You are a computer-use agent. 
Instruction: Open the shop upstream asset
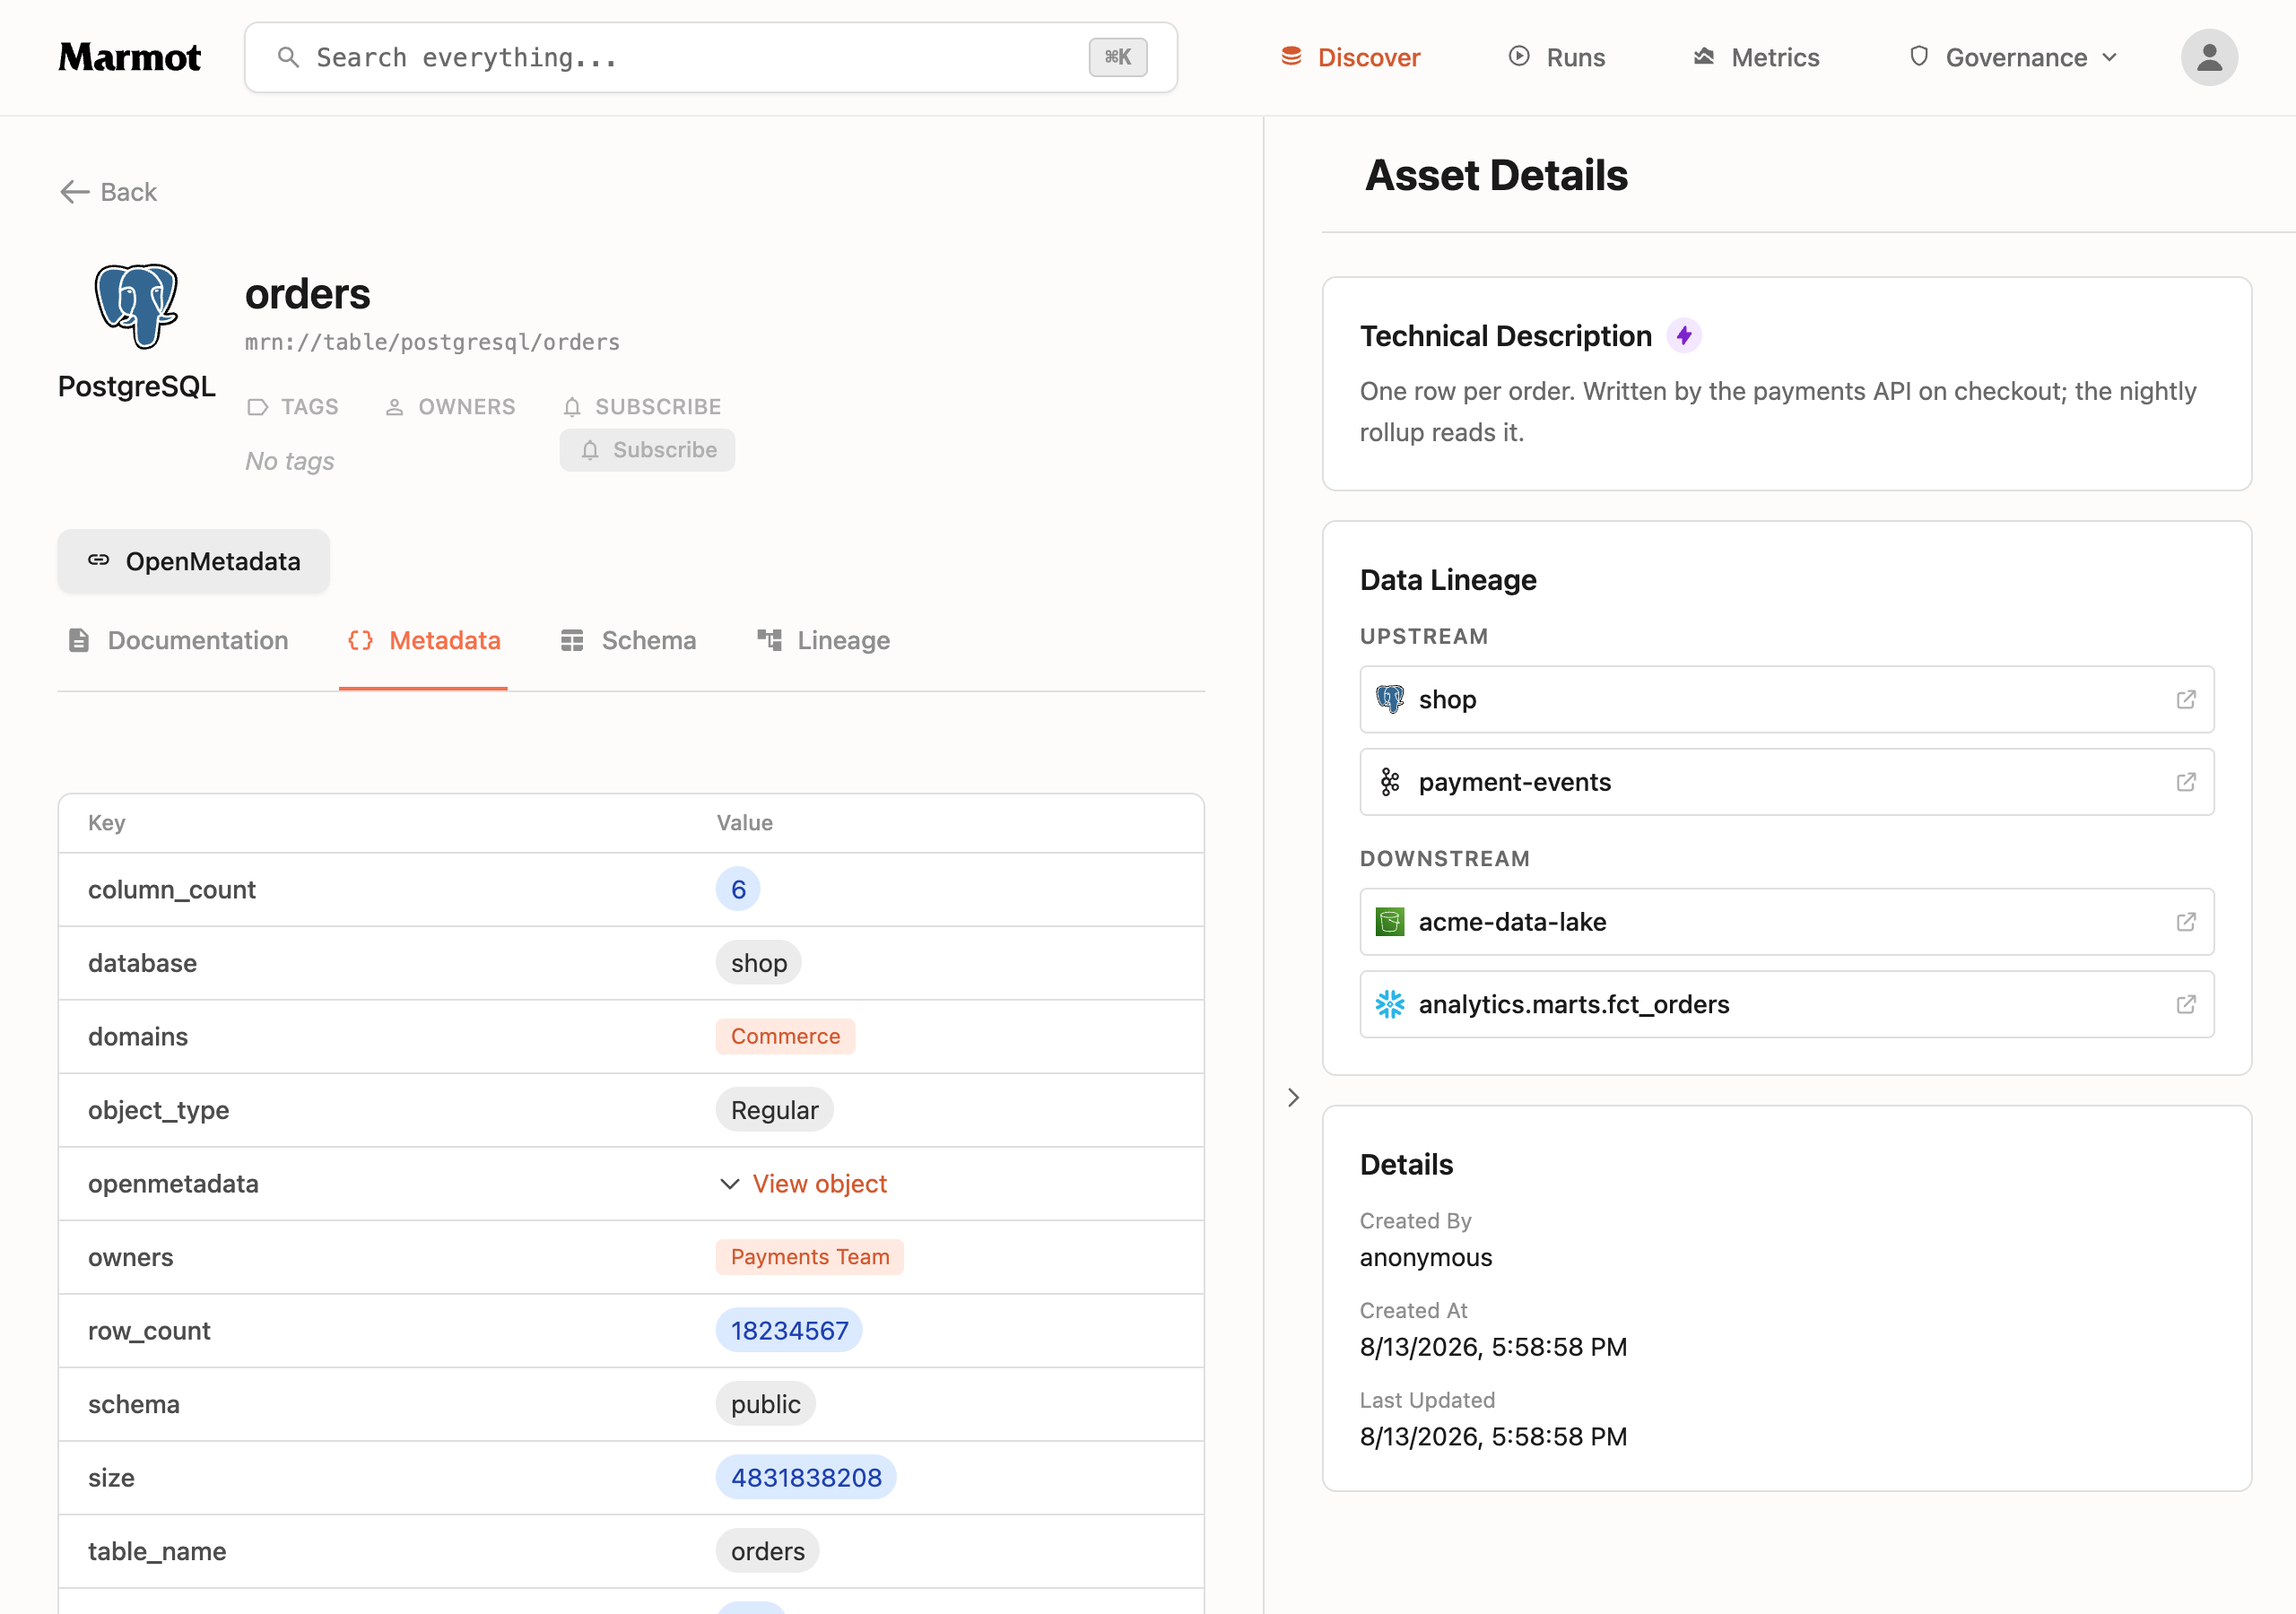click(x=1787, y=699)
